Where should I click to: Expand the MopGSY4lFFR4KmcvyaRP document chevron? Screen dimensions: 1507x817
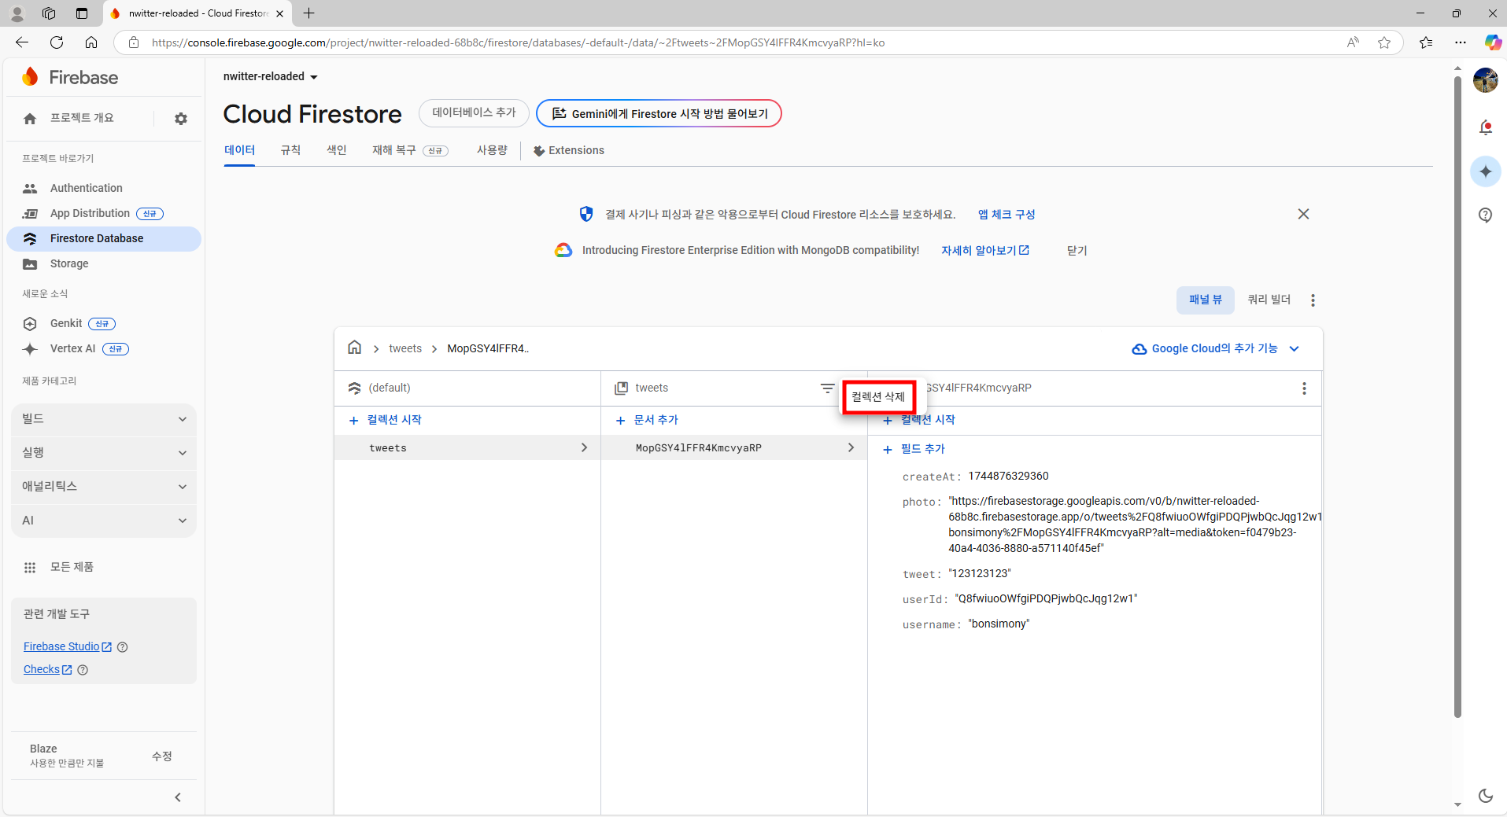(851, 447)
